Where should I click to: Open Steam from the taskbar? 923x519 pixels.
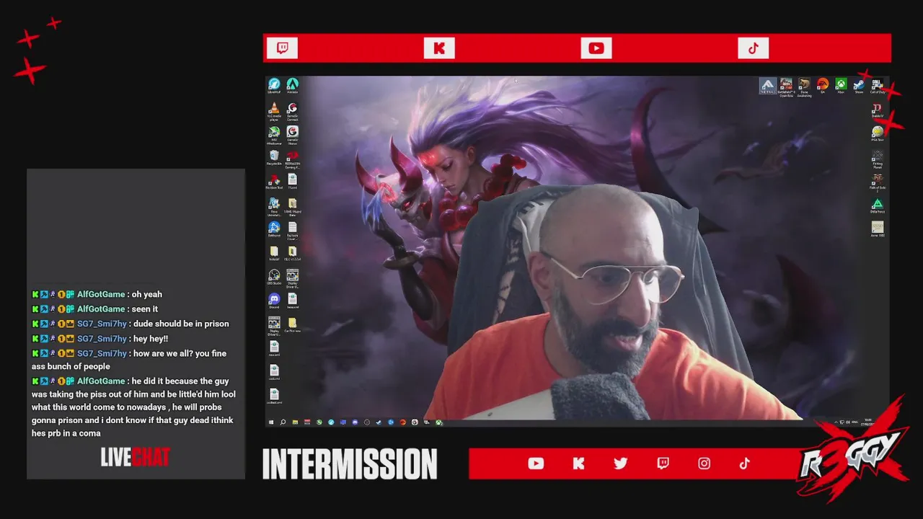[379, 422]
